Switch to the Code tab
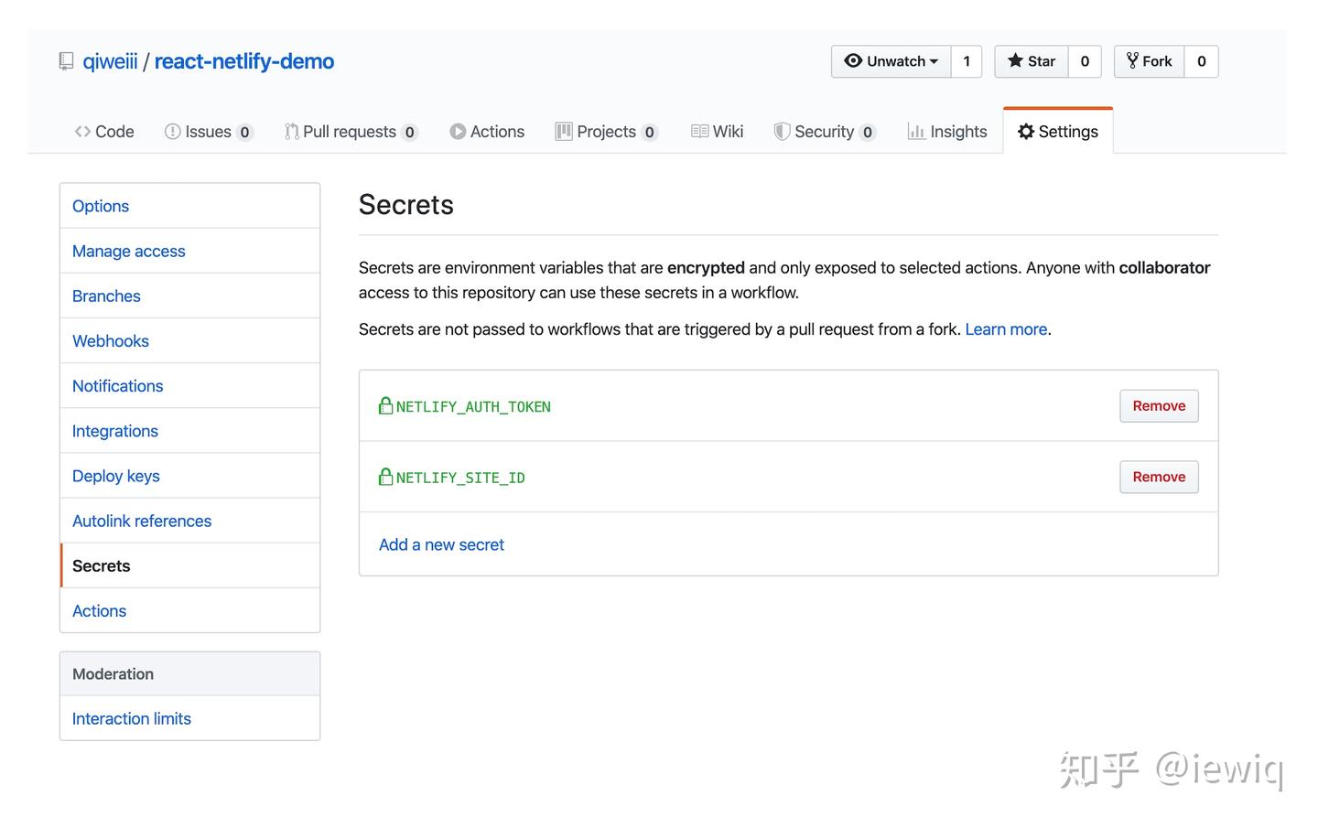The width and height of the screenshot is (1318, 828). 104,131
